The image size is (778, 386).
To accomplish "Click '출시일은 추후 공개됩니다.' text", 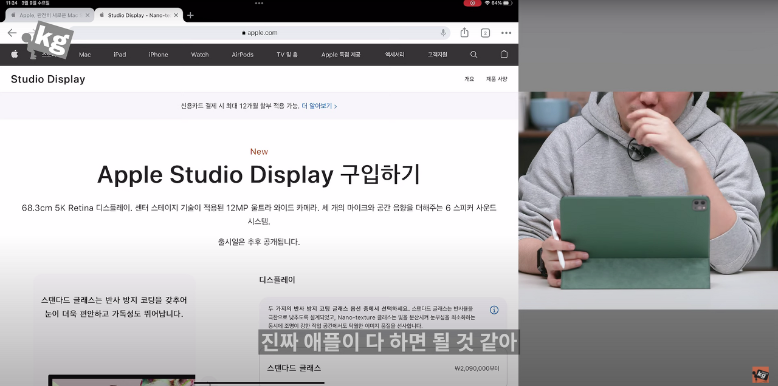I will point(259,242).
